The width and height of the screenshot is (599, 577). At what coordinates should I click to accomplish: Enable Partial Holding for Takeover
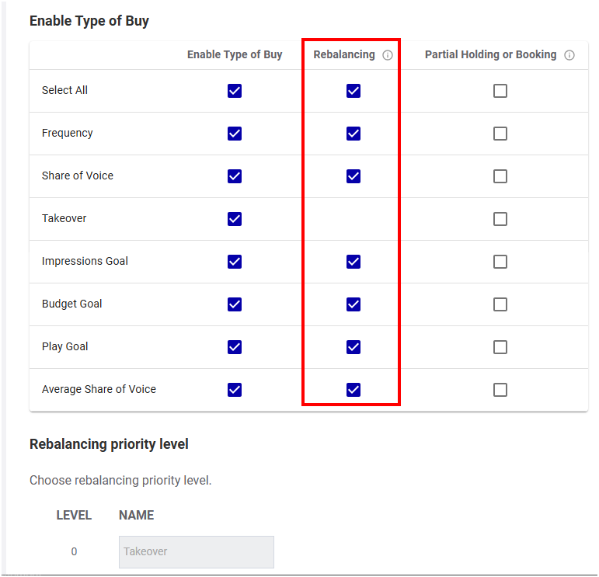(500, 219)
